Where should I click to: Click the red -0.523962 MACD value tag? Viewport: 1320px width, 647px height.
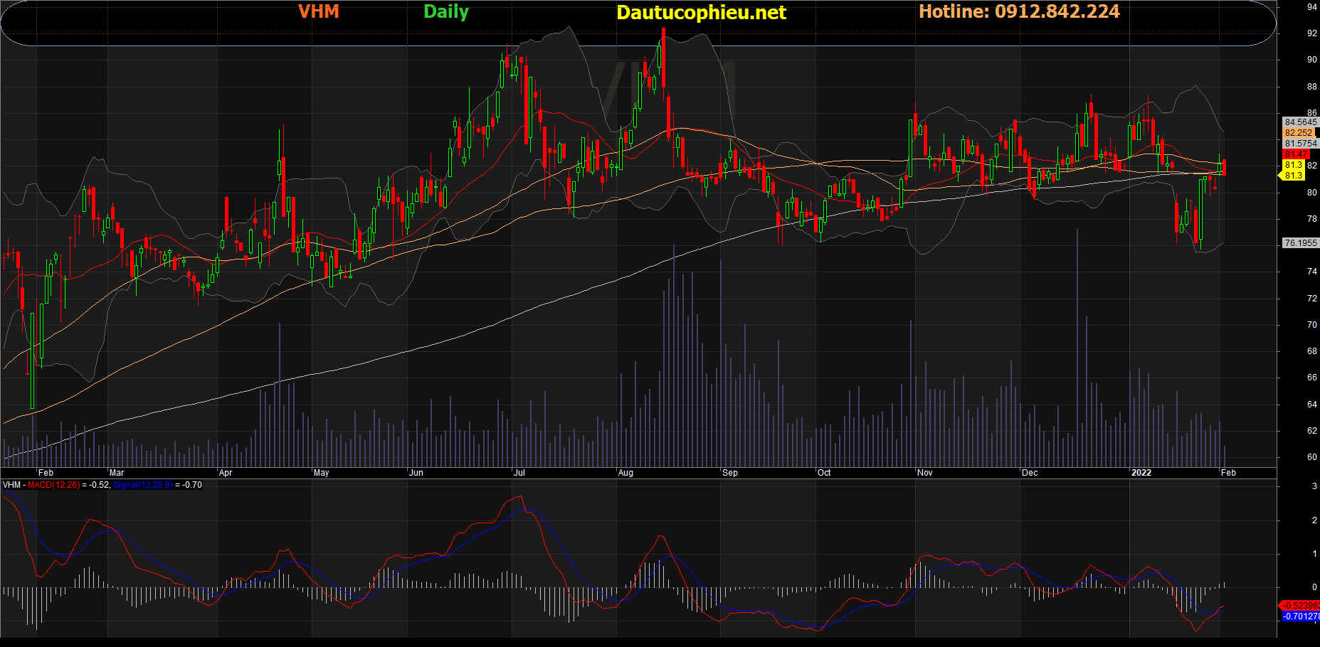click(1300, 606)
